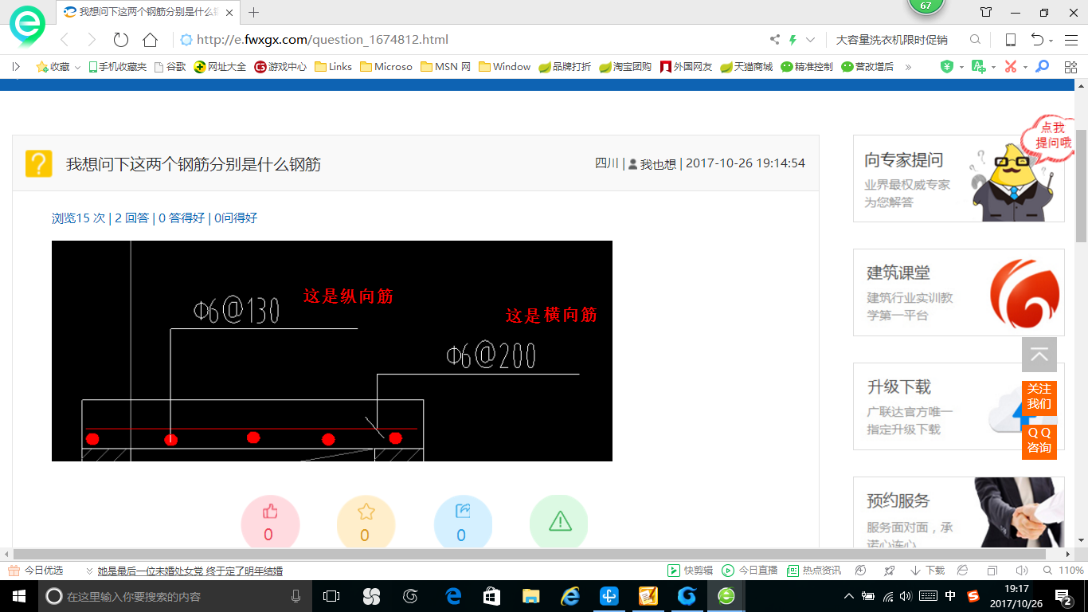Open the browser main menu hamburger icon
Image resolution: width=1088 pixels, height=612 pixels.
point(1071,40)
